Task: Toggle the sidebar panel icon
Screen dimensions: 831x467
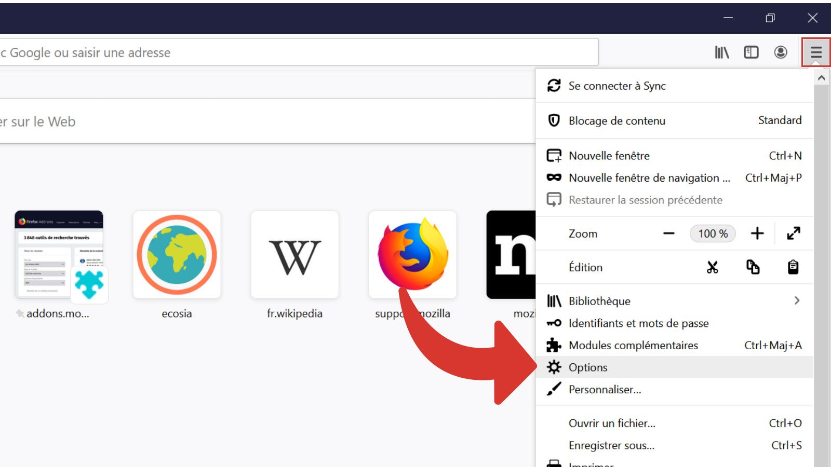Action: click(751, 52)
